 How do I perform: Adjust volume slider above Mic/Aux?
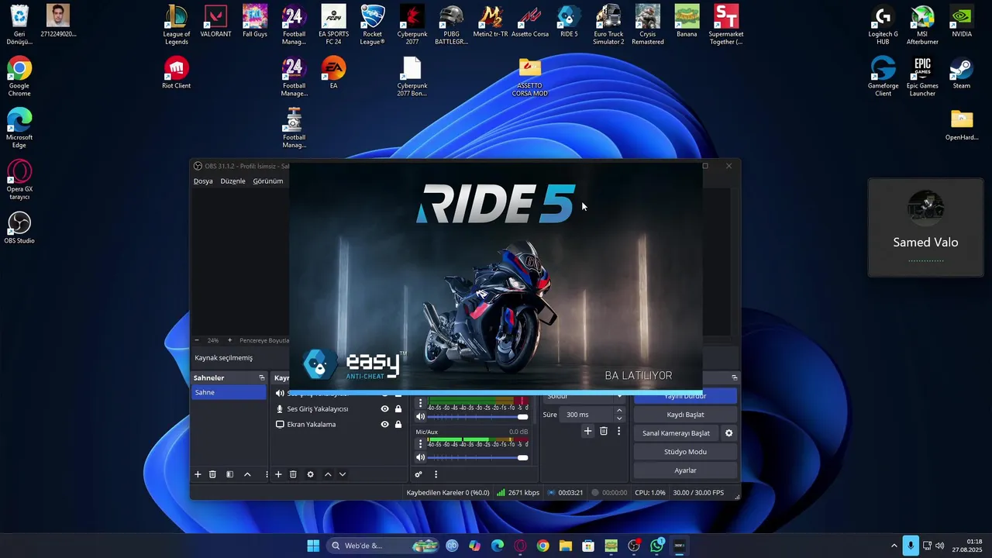click(x=478, y=417)
